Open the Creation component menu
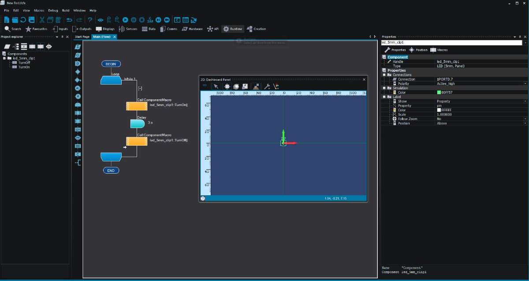The image size is (529, 281). point(257,29)
